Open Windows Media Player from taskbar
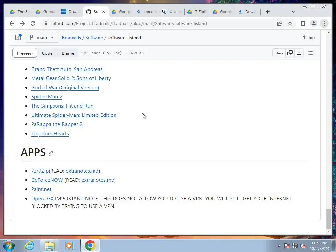 [70, 245]
